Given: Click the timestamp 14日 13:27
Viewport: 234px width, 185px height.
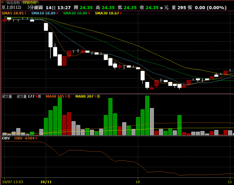Looking at the screenshot, I should click(58, 7).
